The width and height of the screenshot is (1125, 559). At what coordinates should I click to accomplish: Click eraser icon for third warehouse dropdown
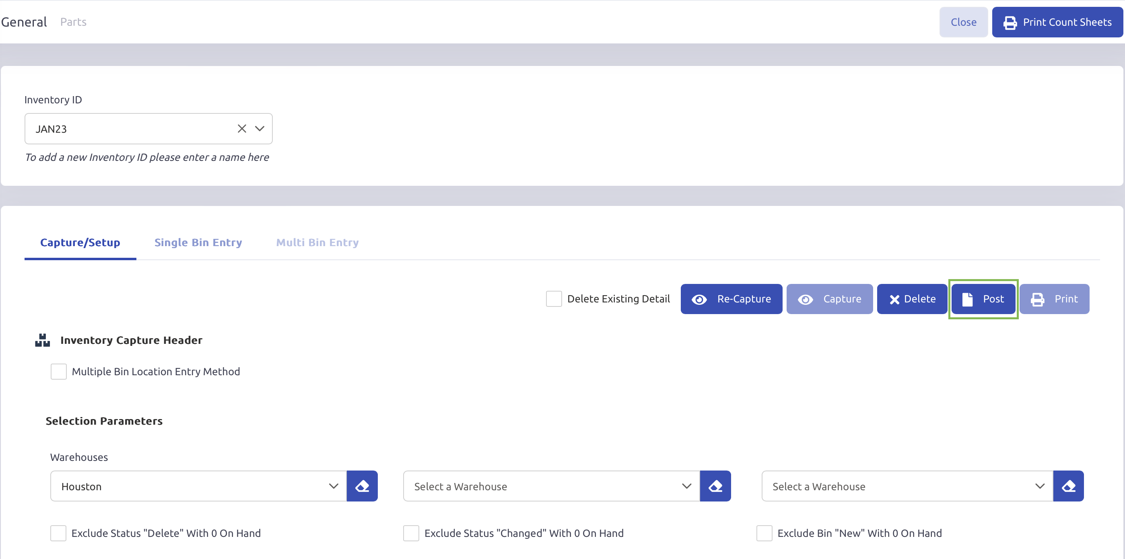point(1068,486)
